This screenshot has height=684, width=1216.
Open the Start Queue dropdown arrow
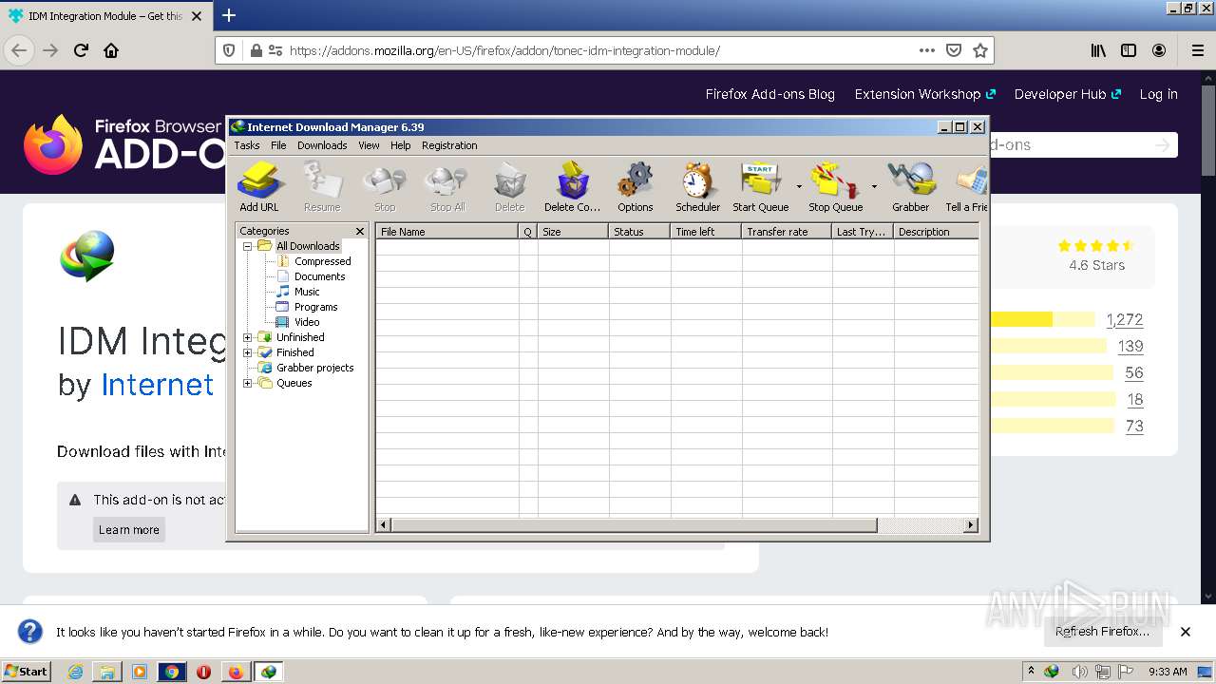click(798, 186)
